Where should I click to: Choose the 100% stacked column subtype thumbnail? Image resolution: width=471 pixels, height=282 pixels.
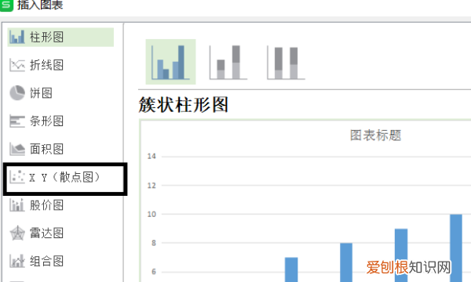point(286,62)
